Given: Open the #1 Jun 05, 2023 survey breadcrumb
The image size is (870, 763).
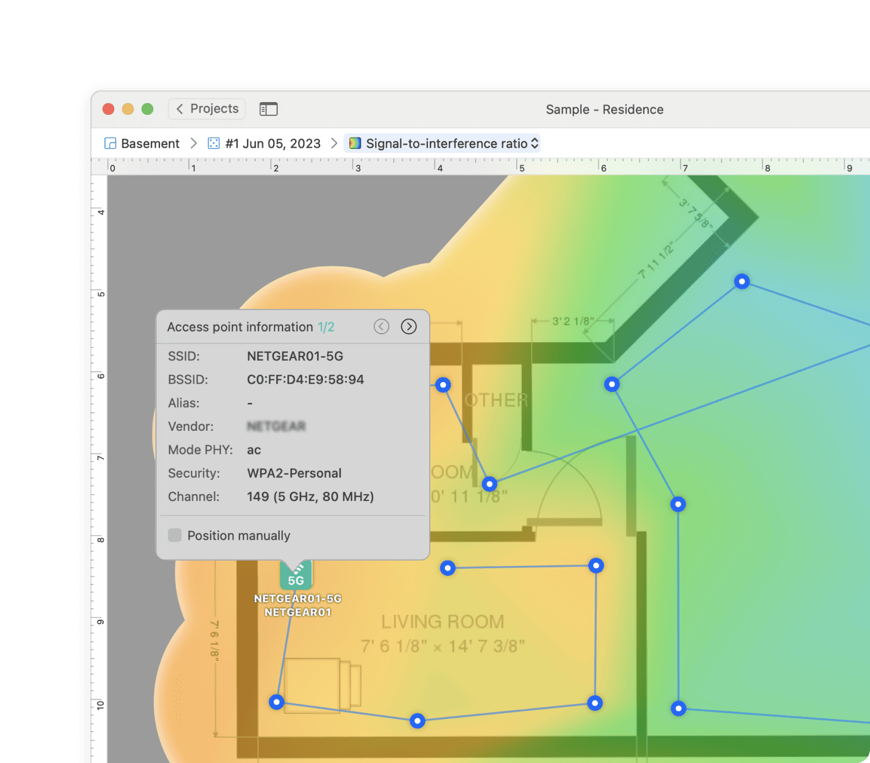Looking at the screenshot, I should point(273,143).
